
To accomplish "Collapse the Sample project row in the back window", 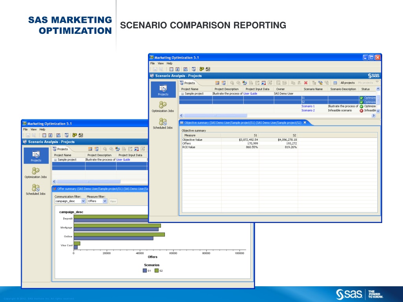I will pyautogui.click(x=55, y=160).
